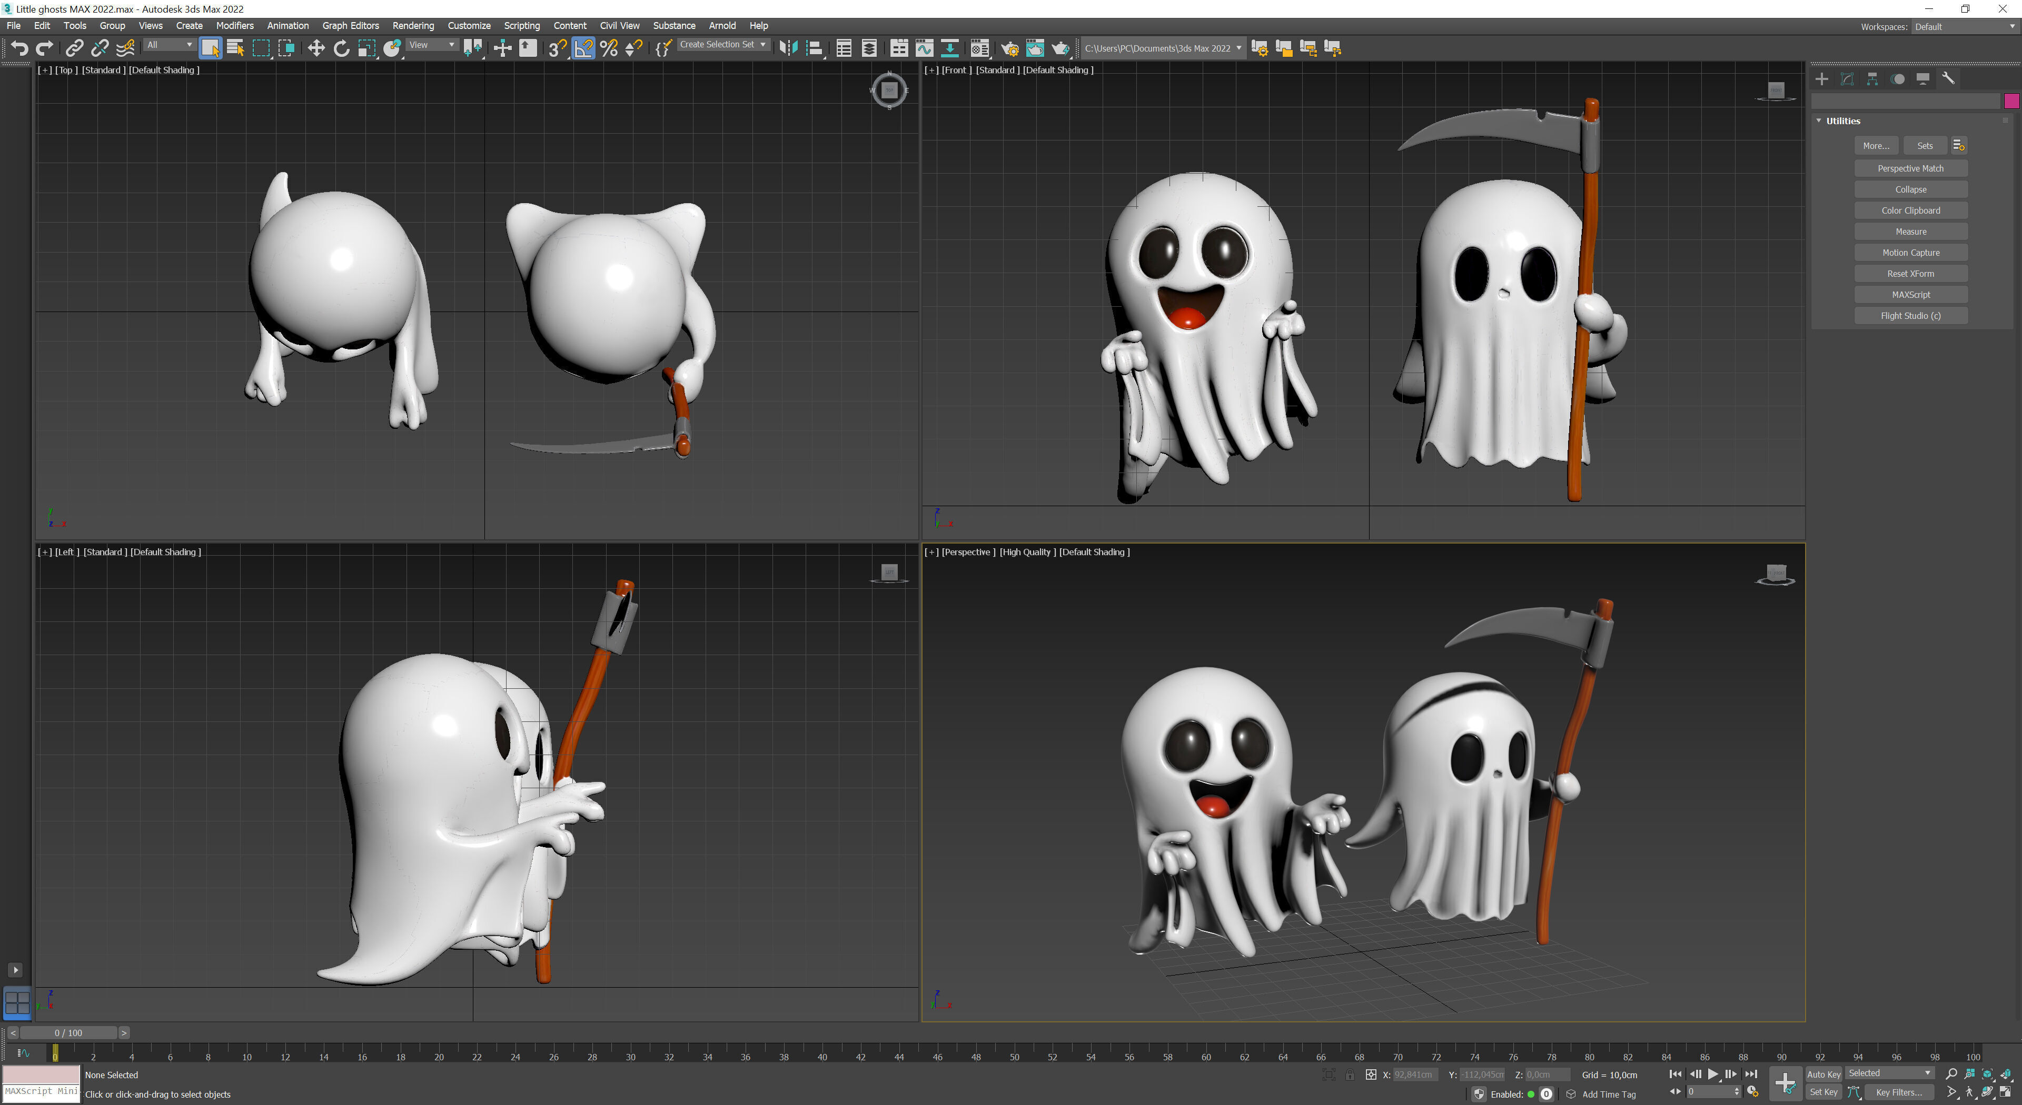The width and height of the screenshot is (2022, 1105).
Task: Click the Redo arrow in toolbar
Action: point(45,48)
